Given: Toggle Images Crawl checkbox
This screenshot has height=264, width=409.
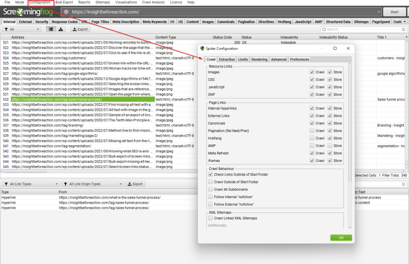Looking at the screenshot, I should tap(312, 72).
